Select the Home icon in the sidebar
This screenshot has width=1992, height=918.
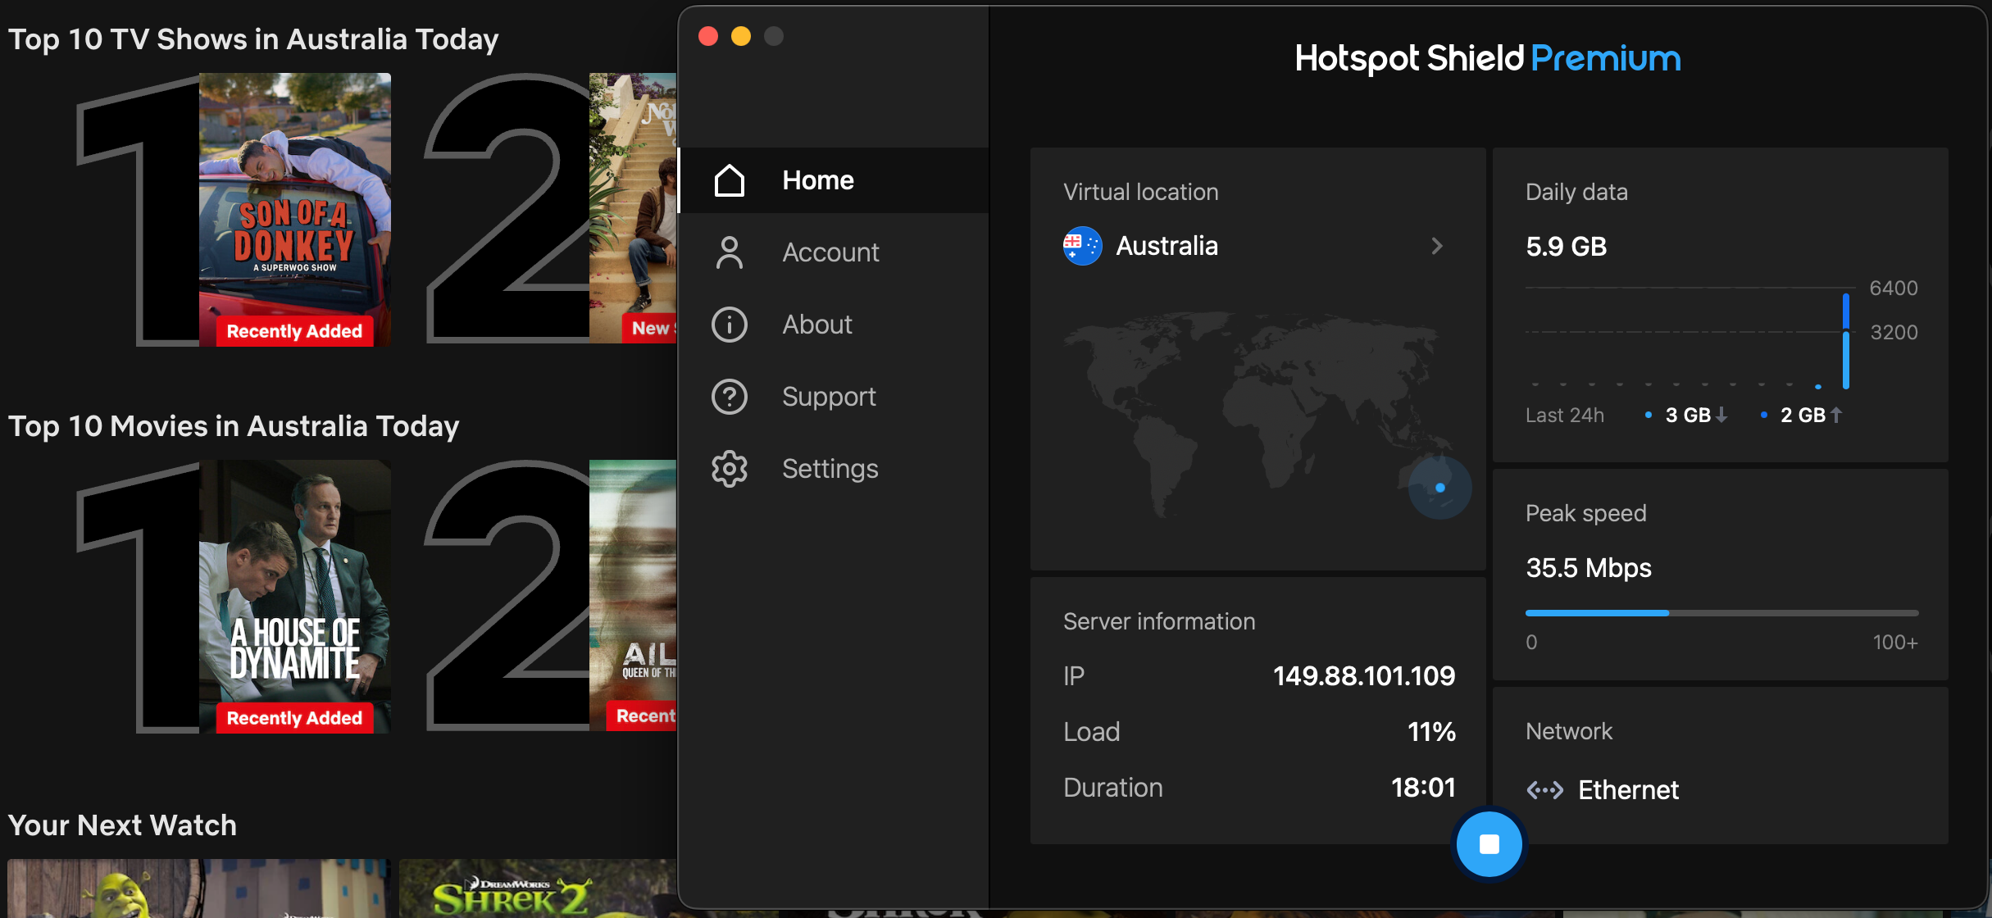(729, 180)
